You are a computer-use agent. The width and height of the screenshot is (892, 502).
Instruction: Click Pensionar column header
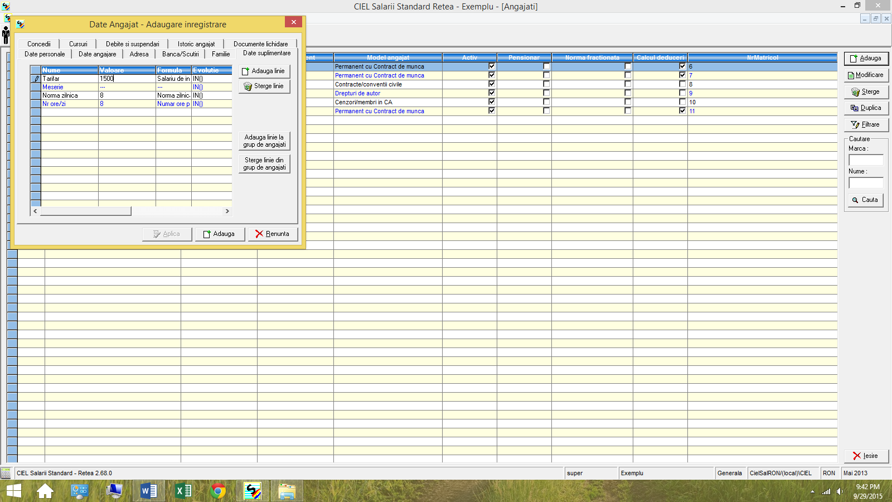[x=524, y=57]
